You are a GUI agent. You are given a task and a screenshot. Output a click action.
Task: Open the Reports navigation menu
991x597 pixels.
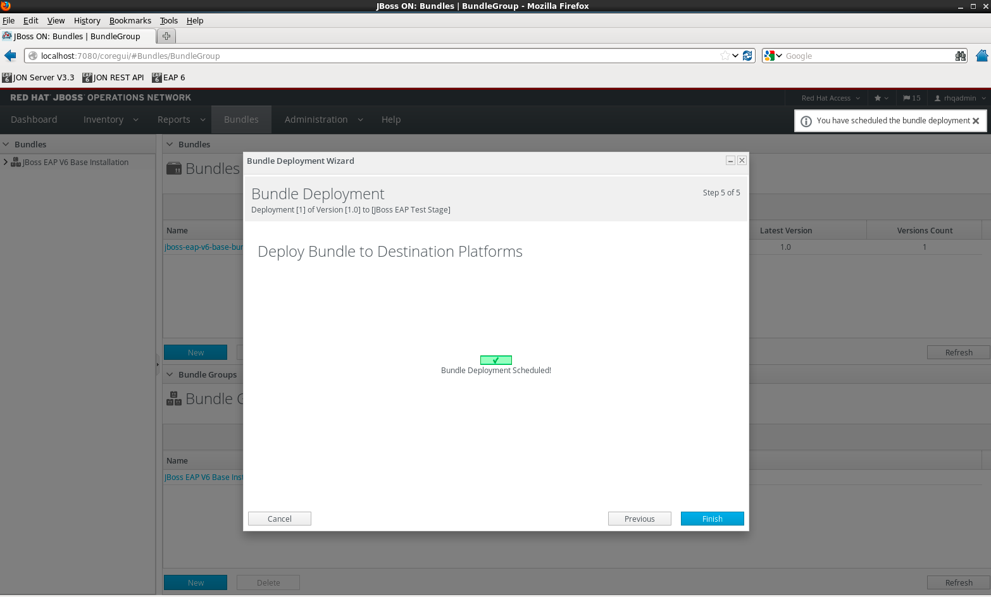click(x=181, y=120)
